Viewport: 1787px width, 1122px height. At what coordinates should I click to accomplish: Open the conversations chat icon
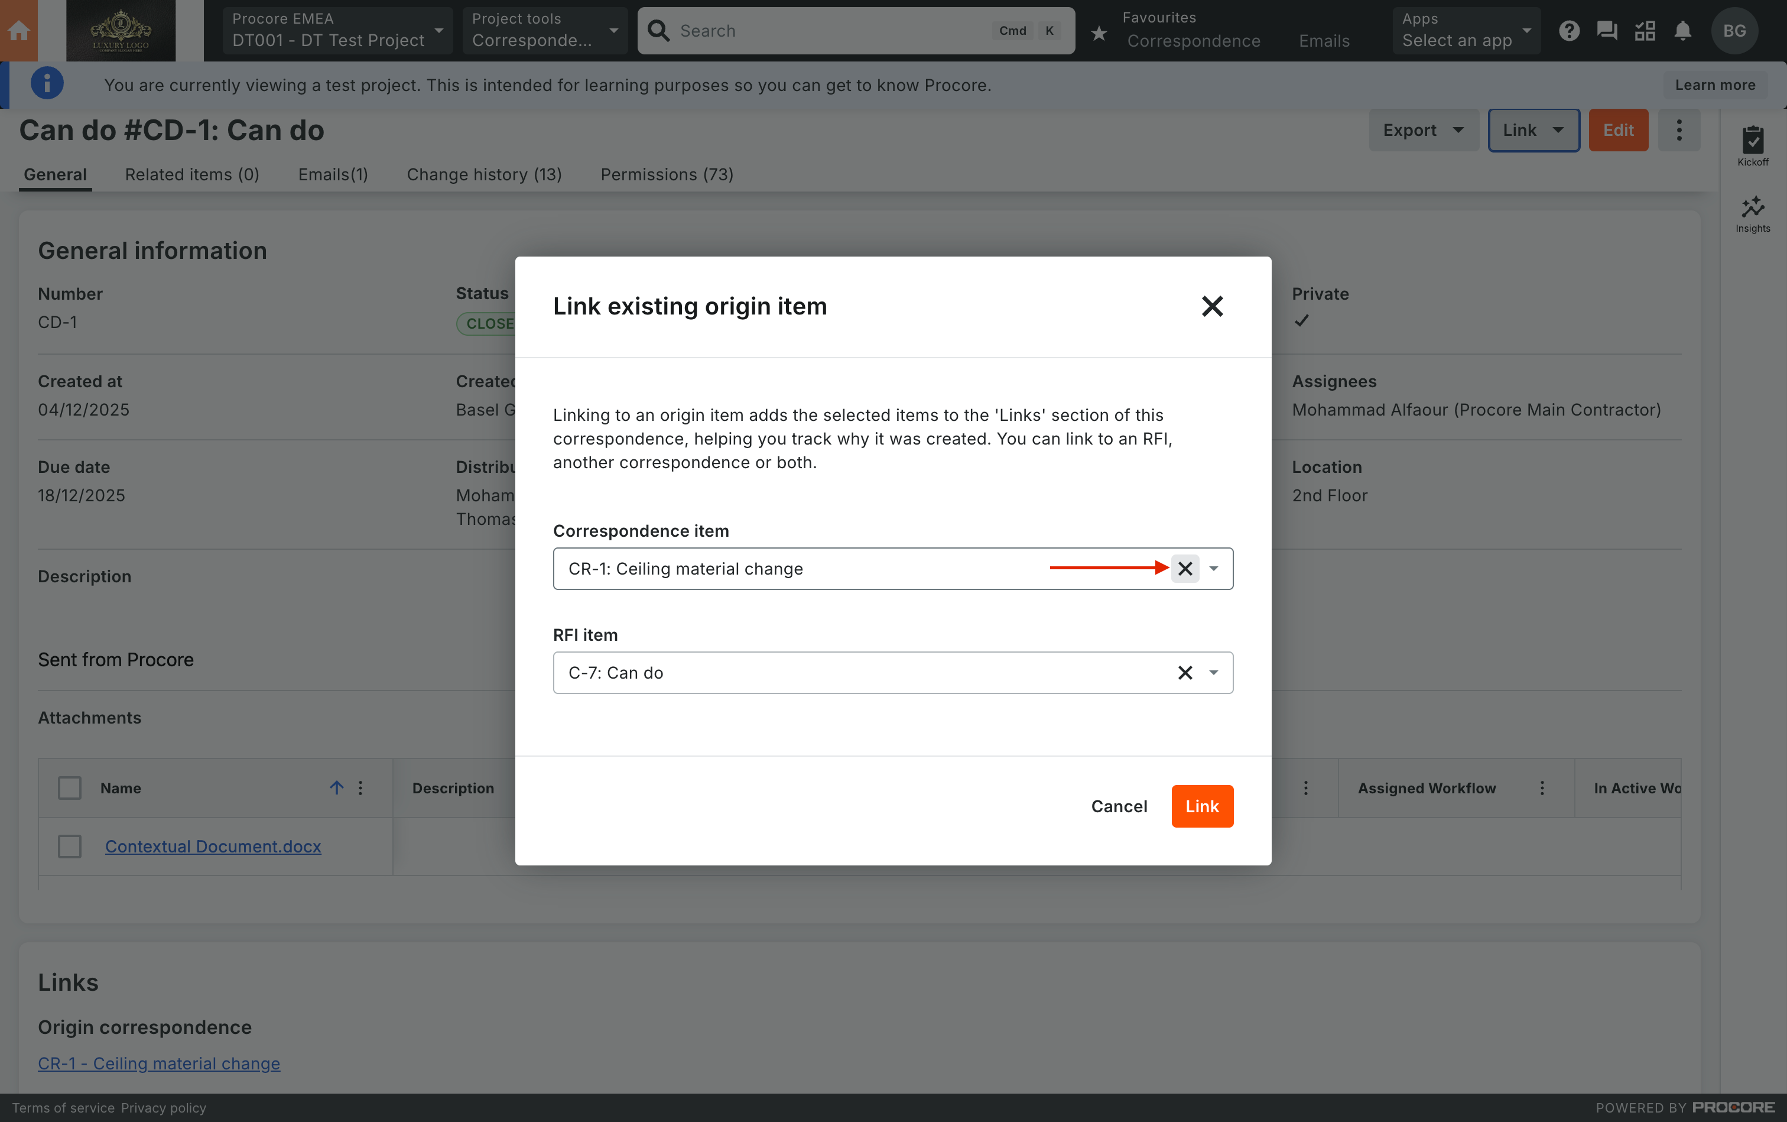tap(1606, 30)
